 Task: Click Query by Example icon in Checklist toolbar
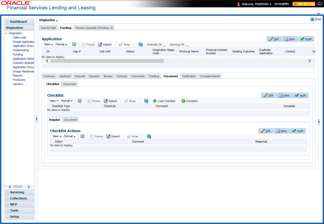tap(80, 101)
